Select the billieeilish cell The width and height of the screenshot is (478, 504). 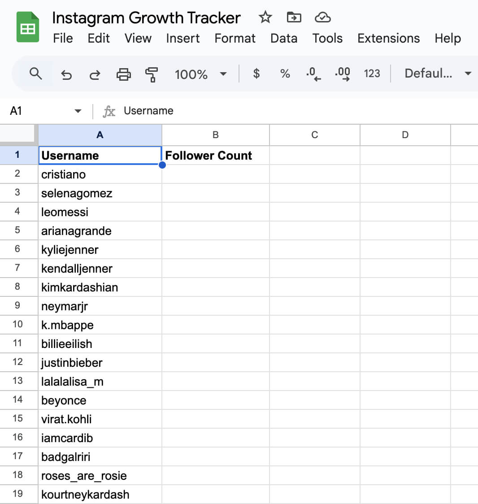(x=100, y=343)
